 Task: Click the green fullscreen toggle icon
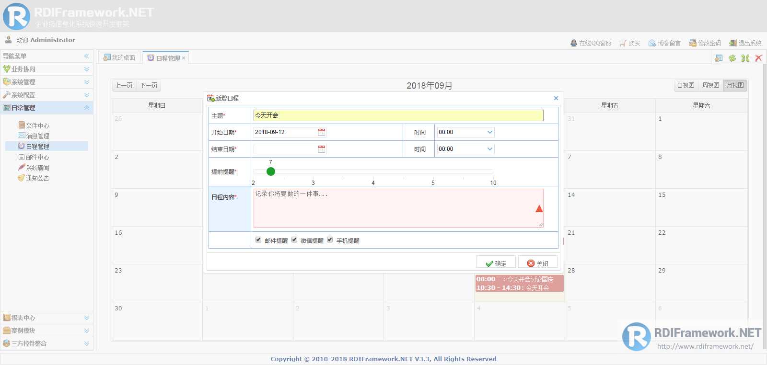click(745, 58)
